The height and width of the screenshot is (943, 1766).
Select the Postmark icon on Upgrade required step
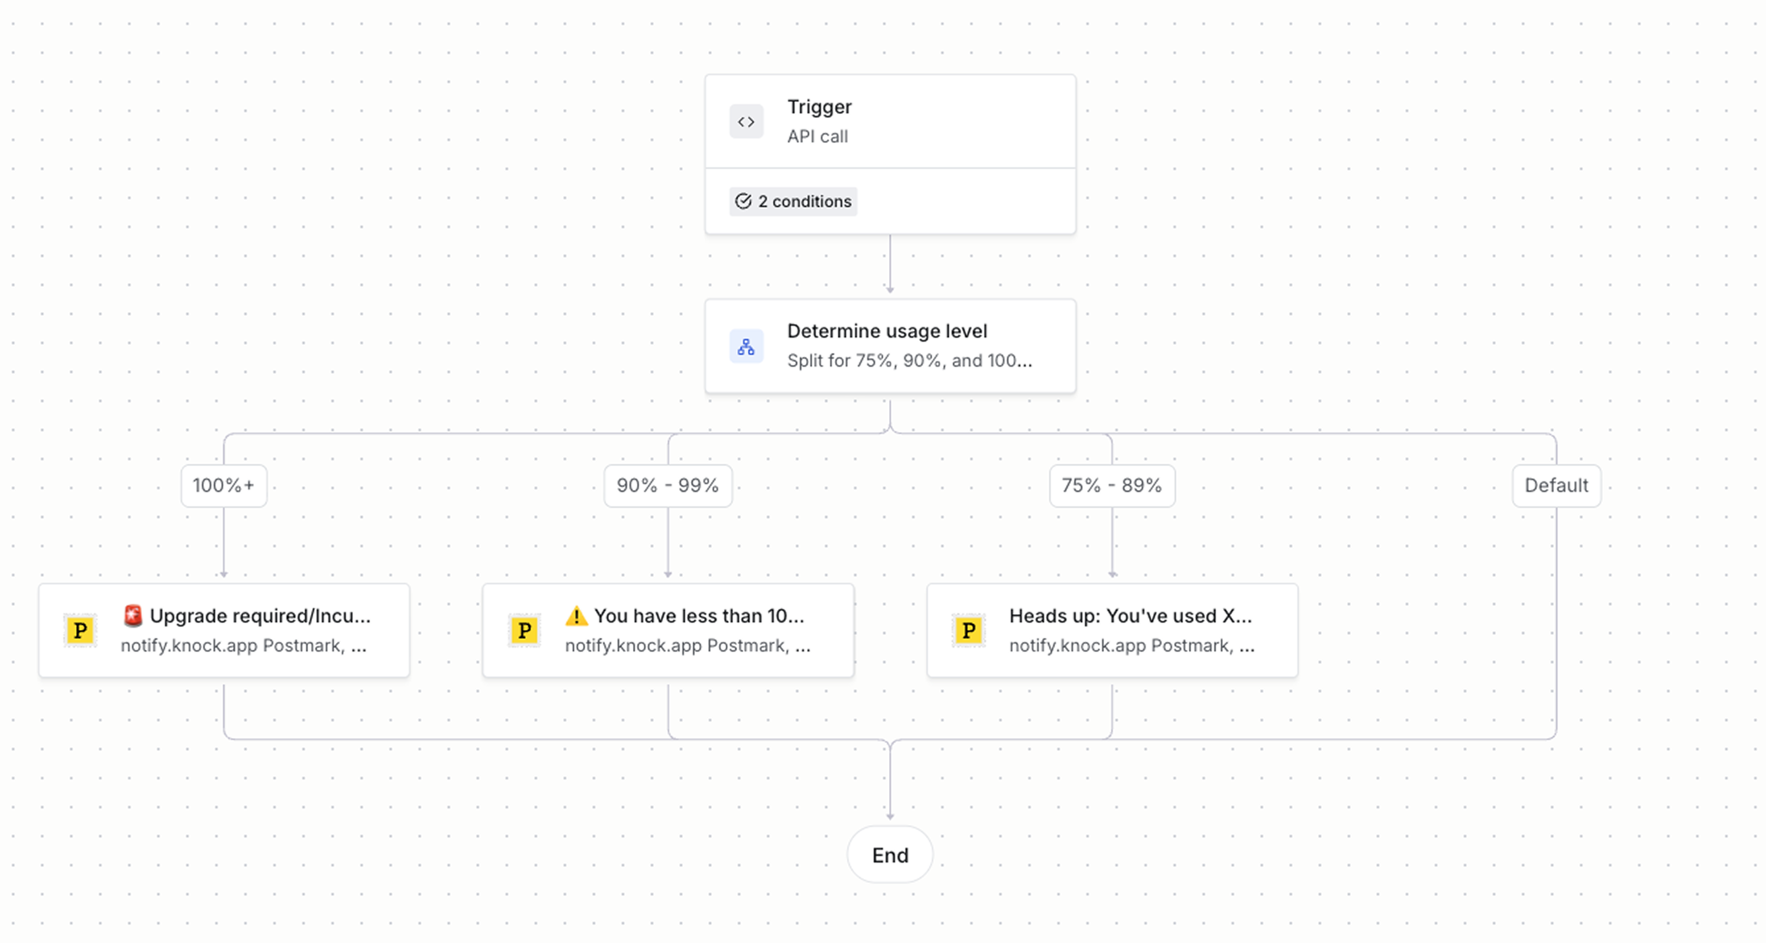[x=80, y=630]
